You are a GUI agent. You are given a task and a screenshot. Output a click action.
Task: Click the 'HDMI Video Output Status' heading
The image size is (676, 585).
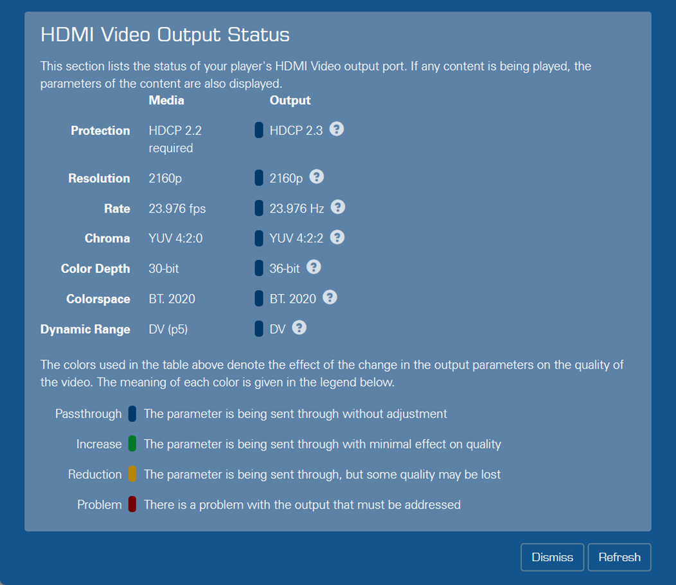coord(165,35)
